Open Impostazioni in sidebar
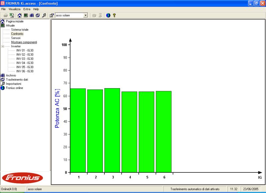 coord(14,84)
